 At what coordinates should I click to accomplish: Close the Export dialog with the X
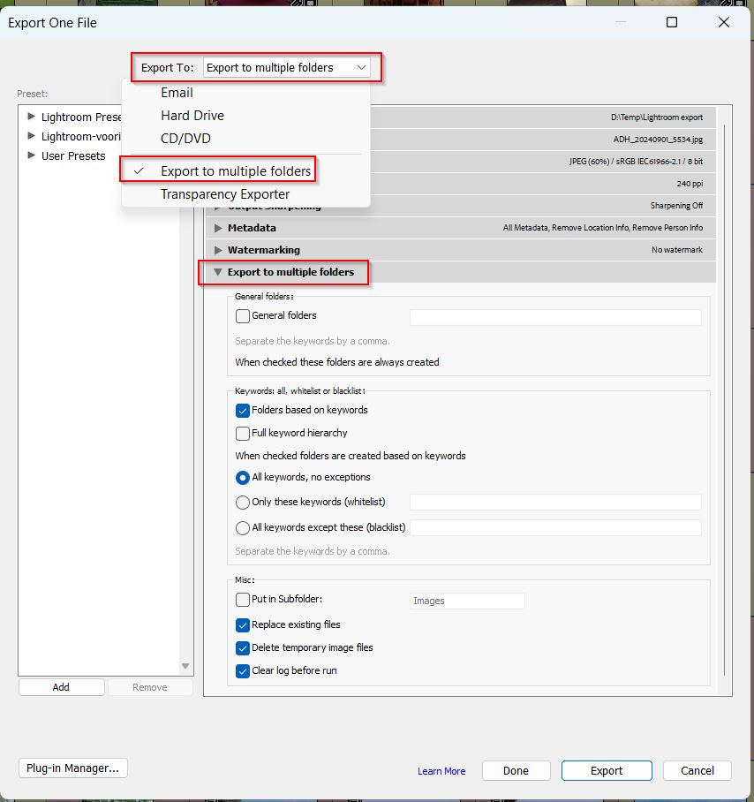pos(724,22)
